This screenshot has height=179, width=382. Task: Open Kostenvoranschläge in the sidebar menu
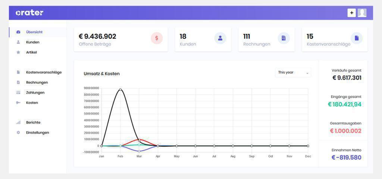coord(44,72)
